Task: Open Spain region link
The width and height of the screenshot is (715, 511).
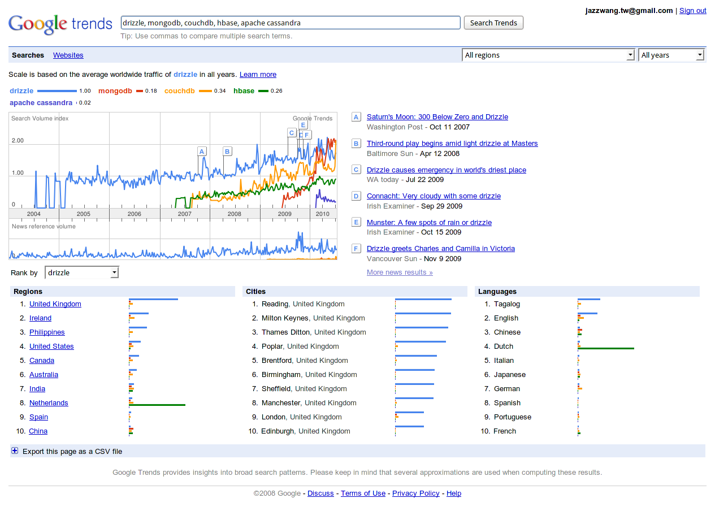Action: (38, 417)
